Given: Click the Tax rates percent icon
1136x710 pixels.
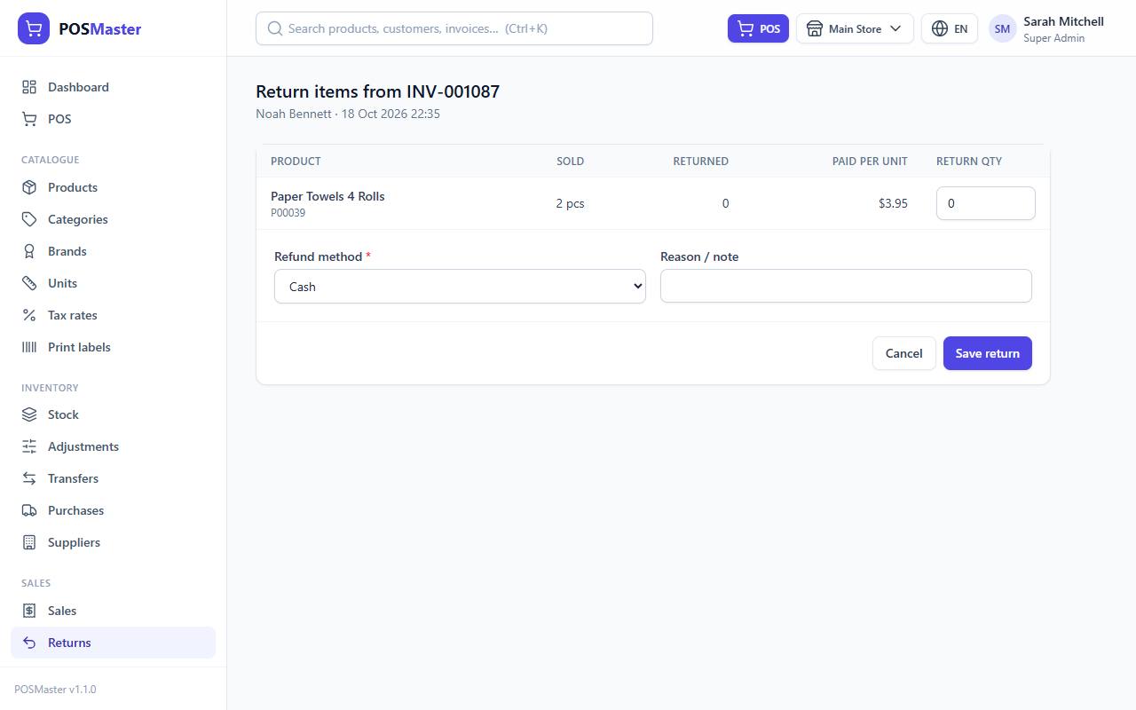Looking at the screenshot, I should 29,315.
